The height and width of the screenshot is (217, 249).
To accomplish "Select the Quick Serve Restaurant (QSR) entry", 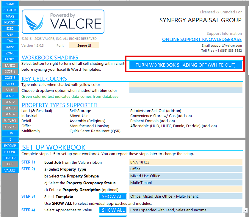I will coord(95,131).
